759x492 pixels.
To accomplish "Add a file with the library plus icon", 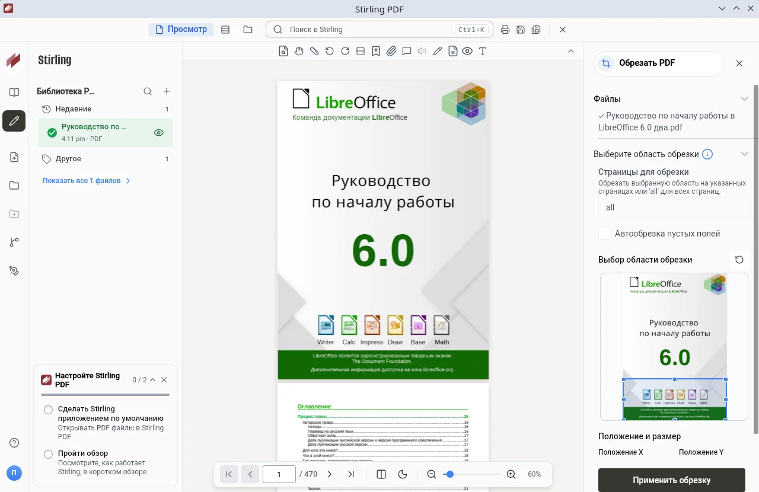I will coord(167,91).
